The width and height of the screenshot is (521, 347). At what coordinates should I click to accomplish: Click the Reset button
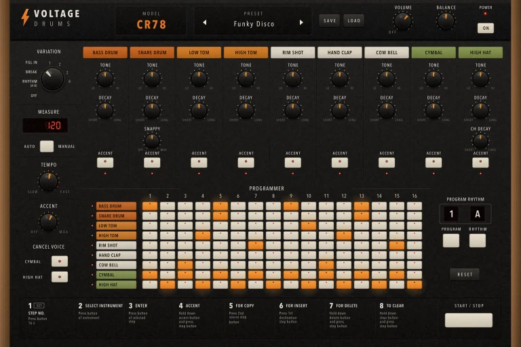pos(465,274)
